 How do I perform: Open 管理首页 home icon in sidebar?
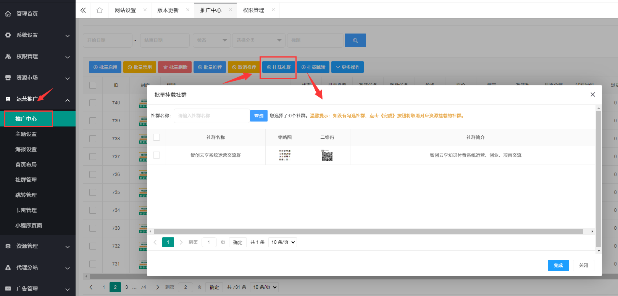tap(8, 14)
